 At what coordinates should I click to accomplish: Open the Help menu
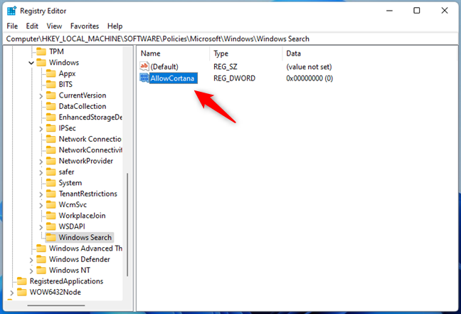[115, 26]
